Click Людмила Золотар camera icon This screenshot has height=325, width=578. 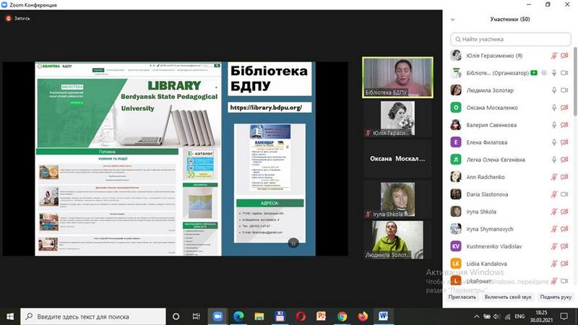[x=564, y=90]
